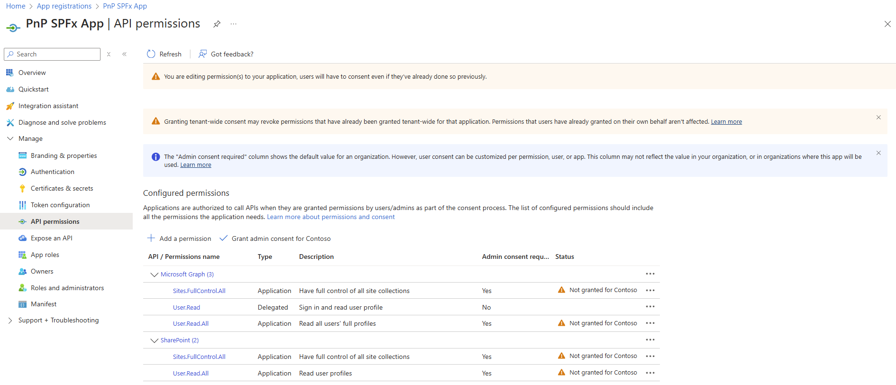The height and width of the screenshot is (385, 896).
Task: Open Learn more about permissions and consent
Action: click(x=331, y=217)
